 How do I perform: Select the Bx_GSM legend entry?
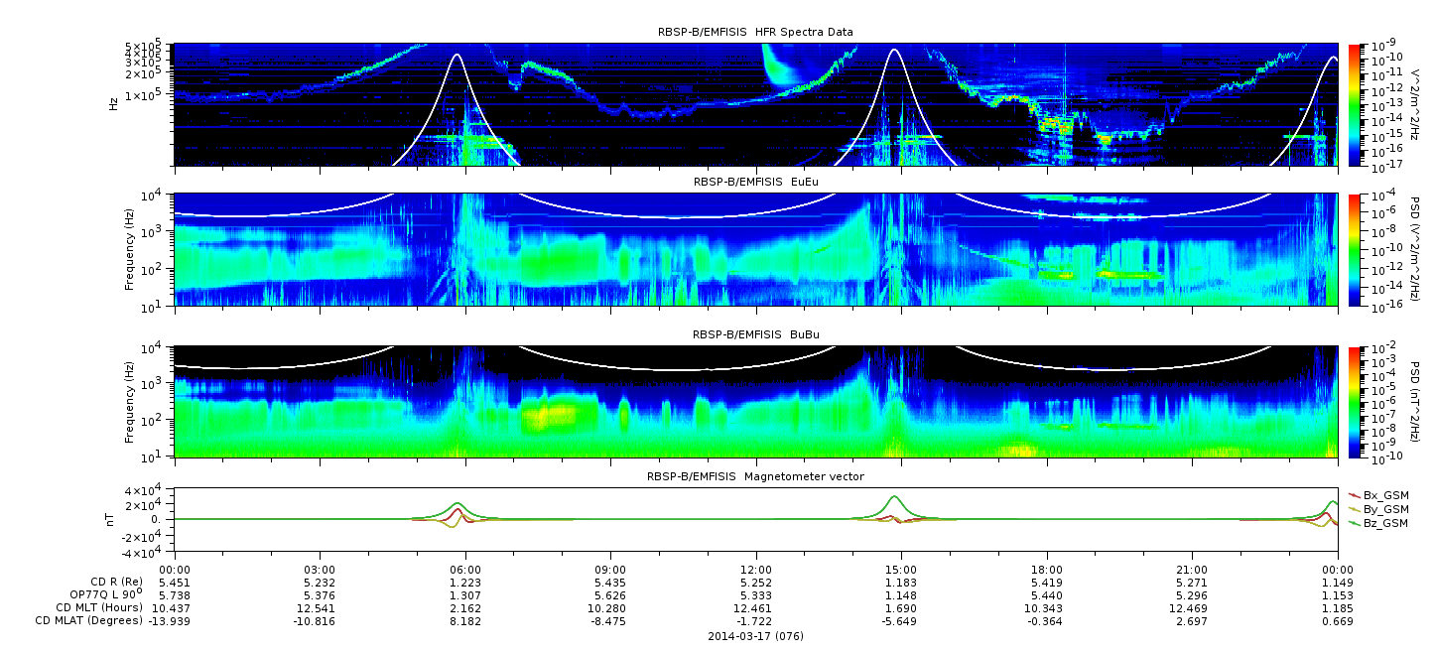tap(1377, 494)
